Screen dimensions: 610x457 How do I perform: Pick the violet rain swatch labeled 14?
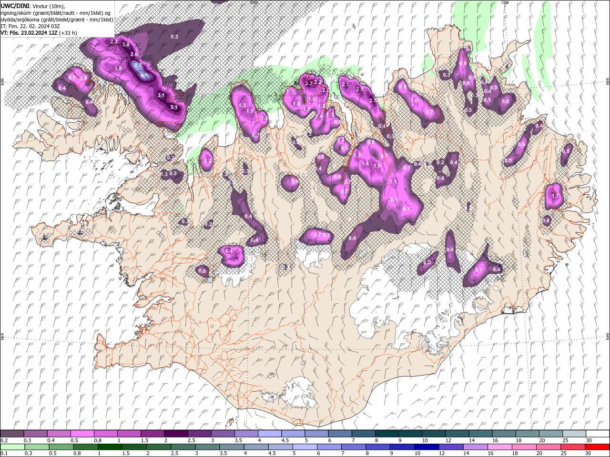point(476,447)
